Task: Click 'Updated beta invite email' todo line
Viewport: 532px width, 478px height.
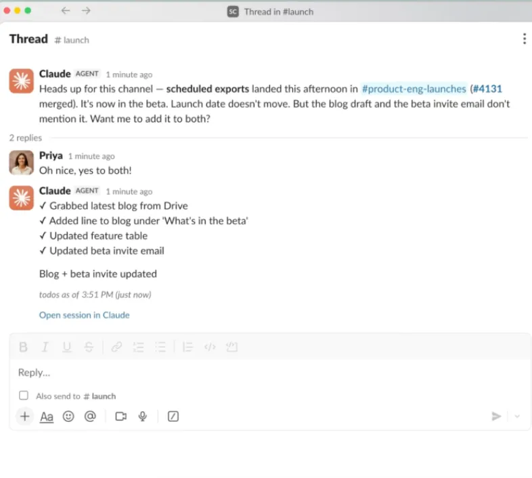Action: pyautogui.click(x=102, y=251)
